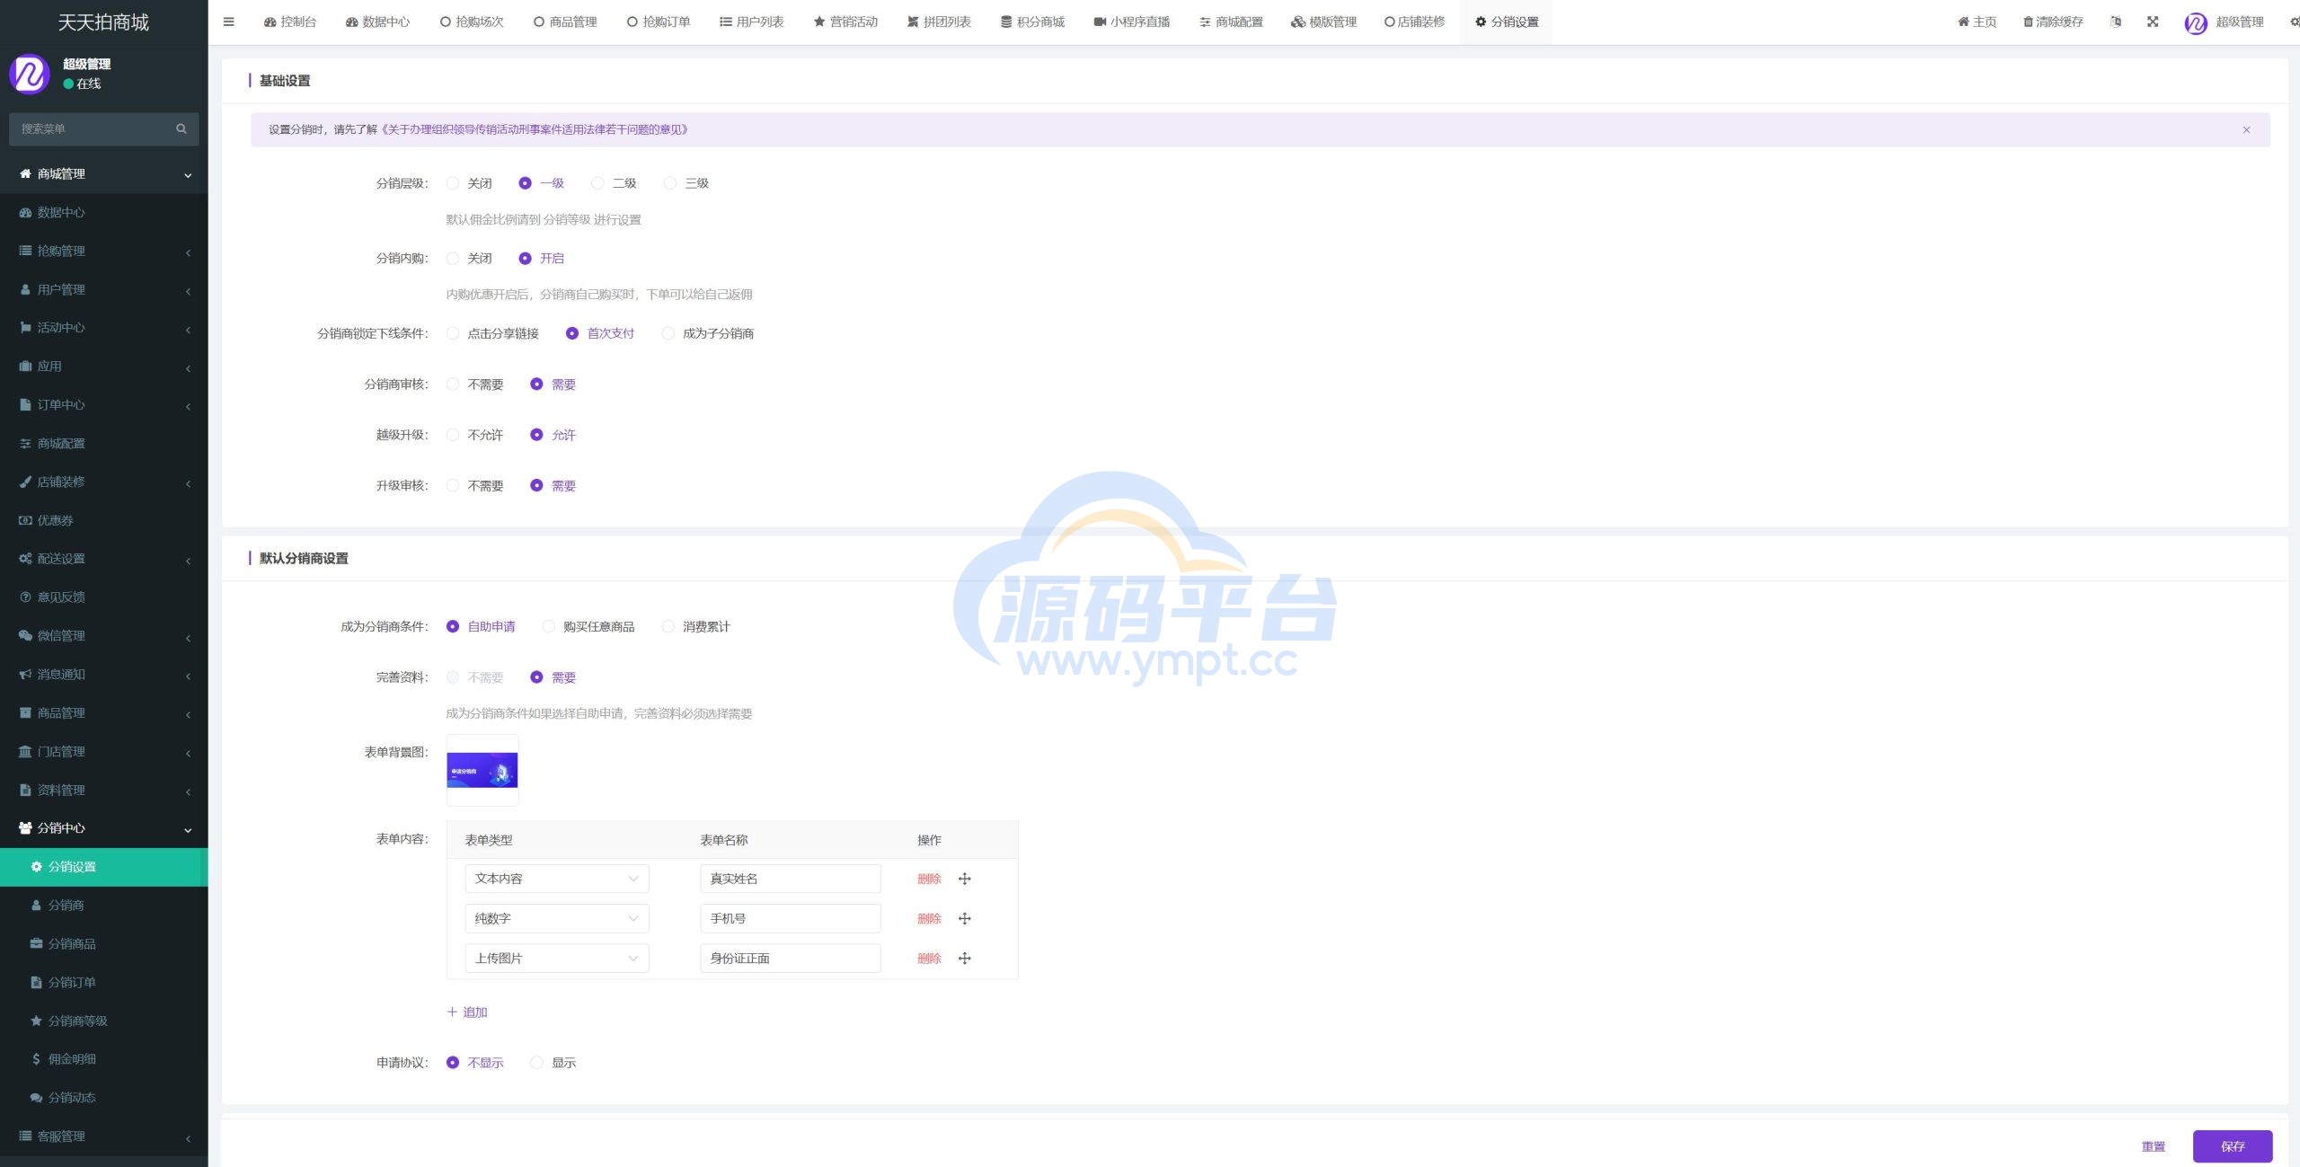2300x1167 pixels.
Task: Select the 分销设置 sidebar item
Action: (x=104, y=866)
